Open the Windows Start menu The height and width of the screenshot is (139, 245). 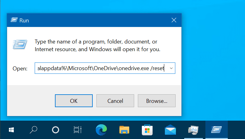[11, 130]
